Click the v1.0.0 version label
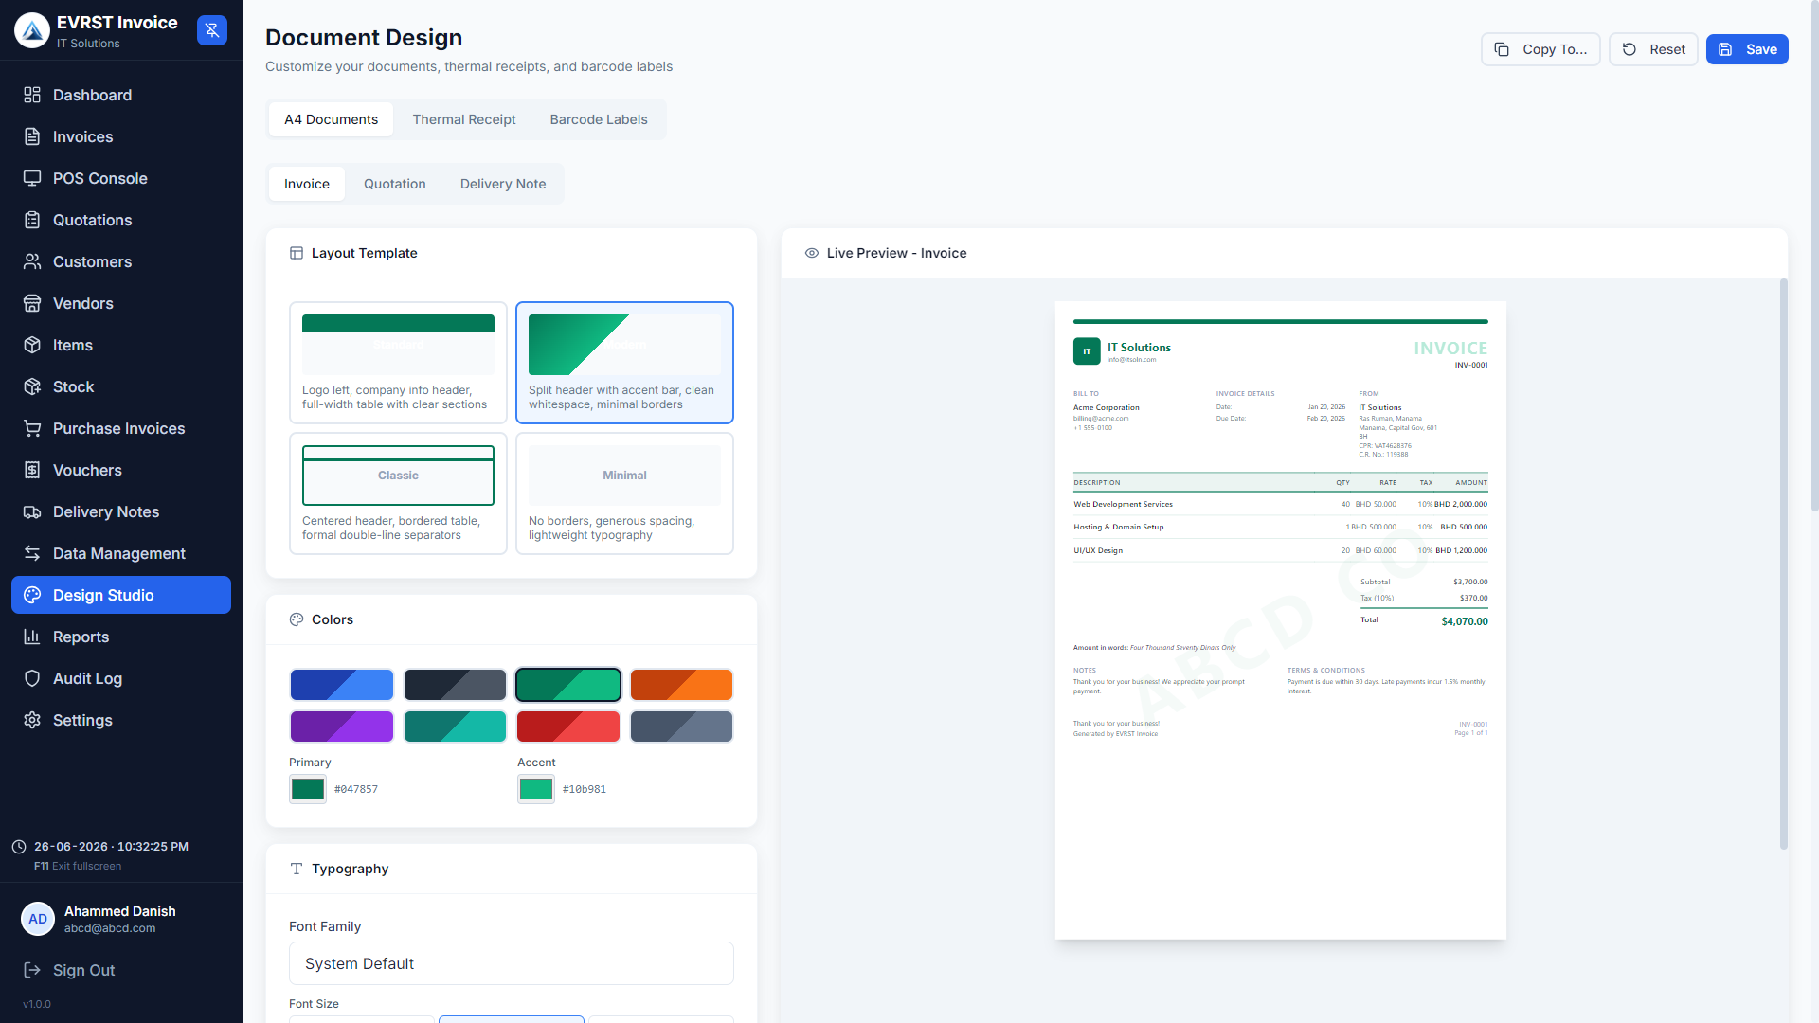The height and width of the screenshot is (1023, 1819). coord(37,1004)
